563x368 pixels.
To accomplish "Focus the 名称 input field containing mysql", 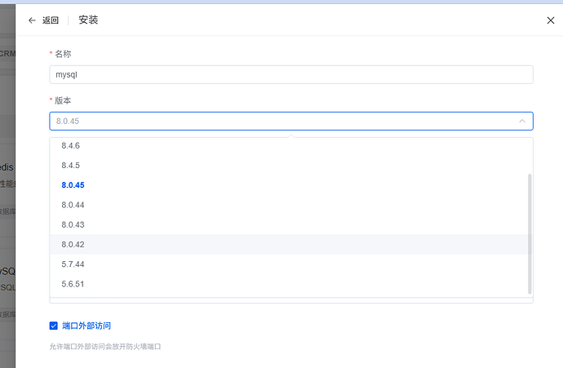I will [x=290, y=74].
